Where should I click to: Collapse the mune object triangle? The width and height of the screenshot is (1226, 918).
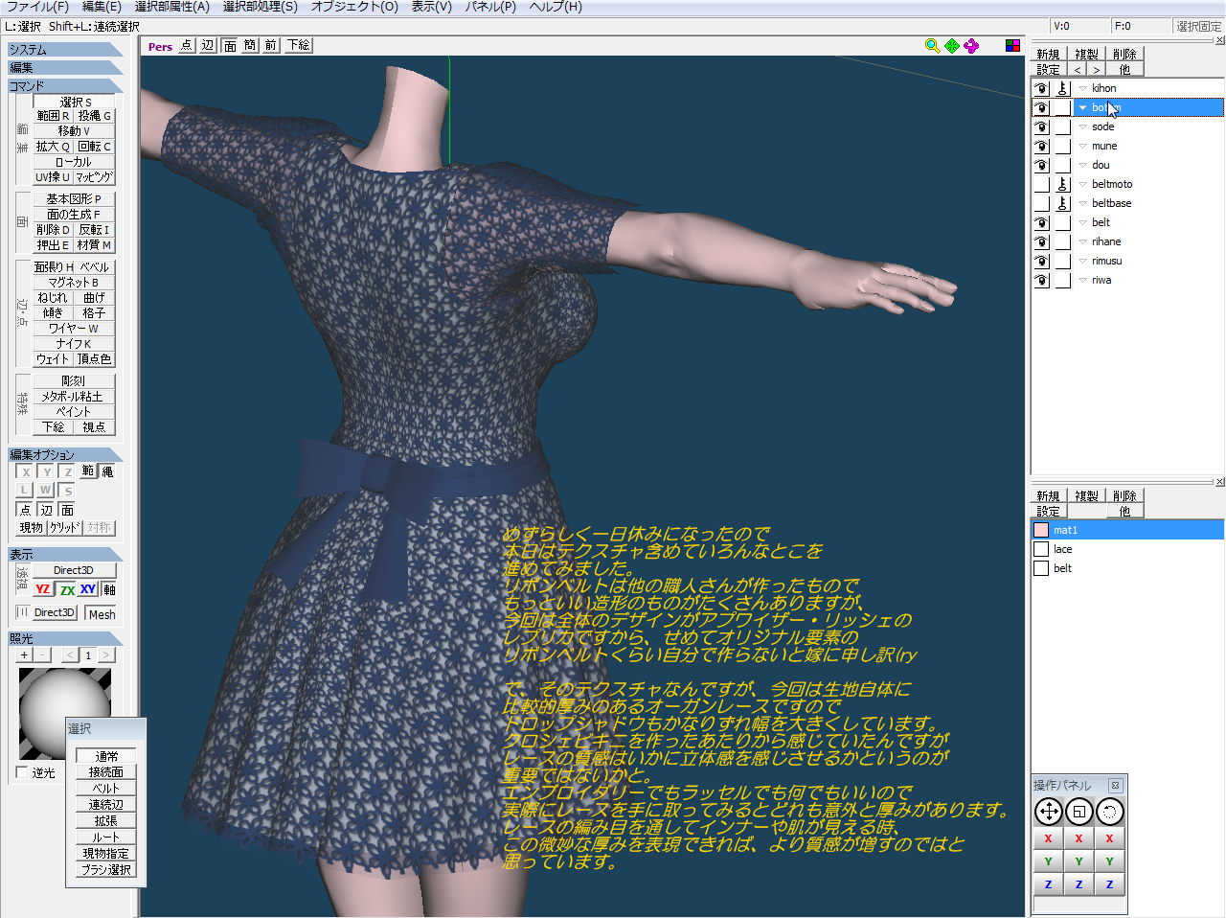click(1082, 146)
